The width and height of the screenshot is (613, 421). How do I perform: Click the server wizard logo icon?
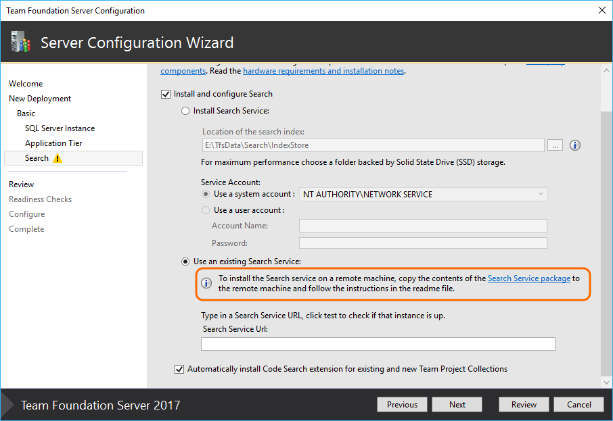(x=21, y=42)
